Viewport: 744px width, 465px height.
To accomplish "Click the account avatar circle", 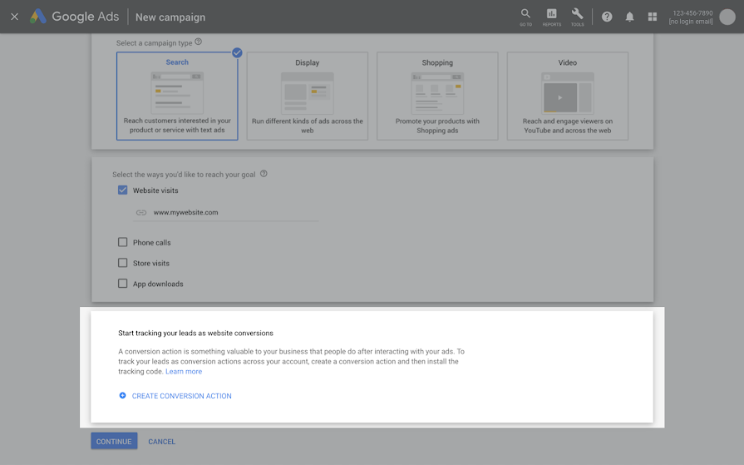I will coord(727,17).
